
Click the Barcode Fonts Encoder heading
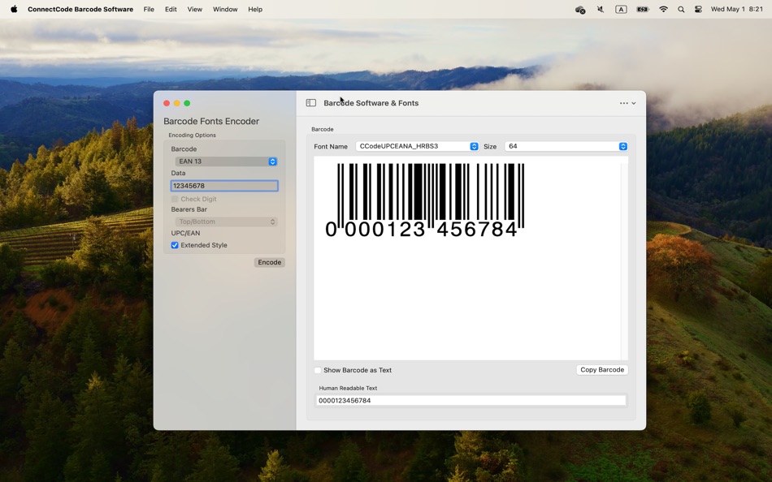click(x=211, y=121)
